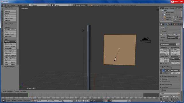Open the Scene properties tab icon
The width and height of the screenshot is (184, 103).
point(170,24)
